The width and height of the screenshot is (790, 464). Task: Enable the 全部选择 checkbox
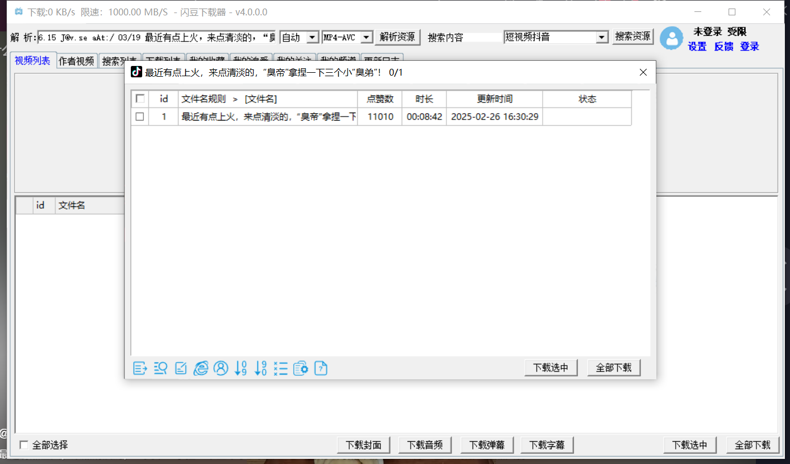tap(24, 445)
